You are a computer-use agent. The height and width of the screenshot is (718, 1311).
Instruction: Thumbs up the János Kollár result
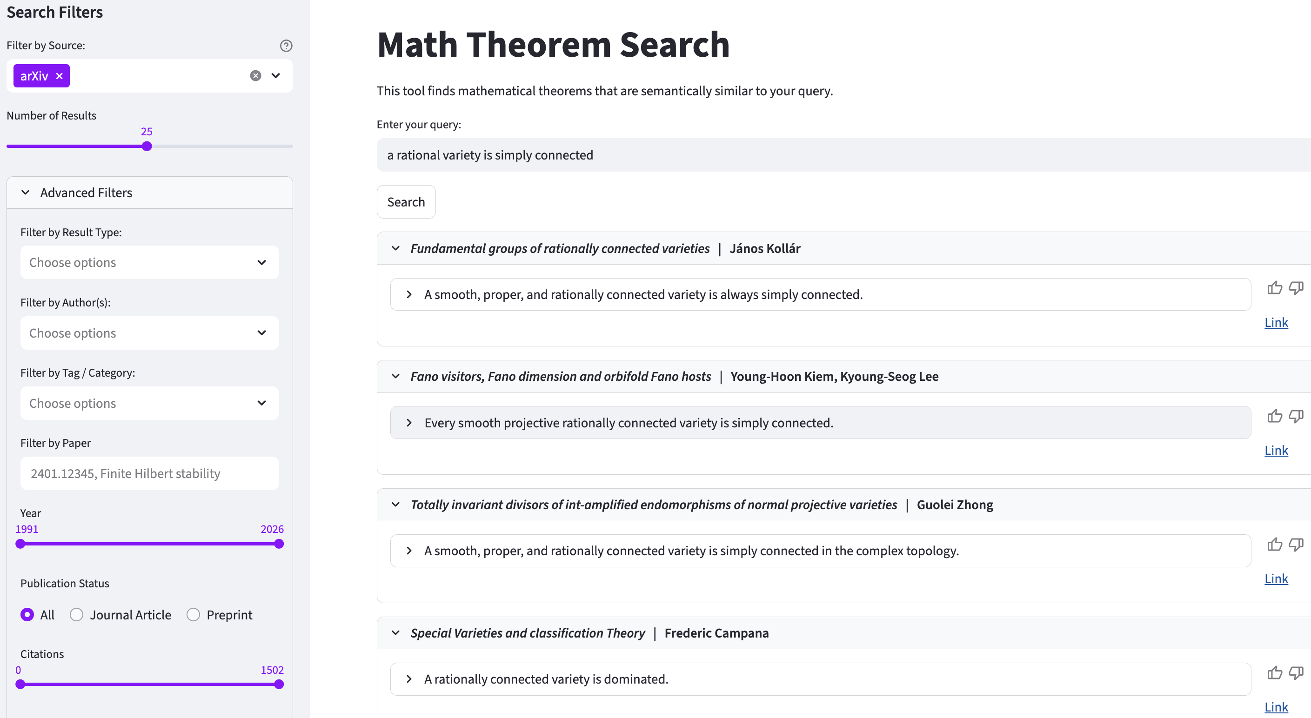(1274, 288)
